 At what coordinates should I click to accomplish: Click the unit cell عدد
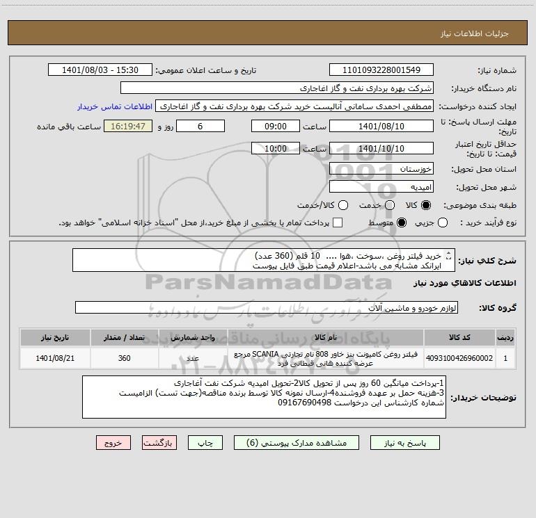click(x=193, y=358)
